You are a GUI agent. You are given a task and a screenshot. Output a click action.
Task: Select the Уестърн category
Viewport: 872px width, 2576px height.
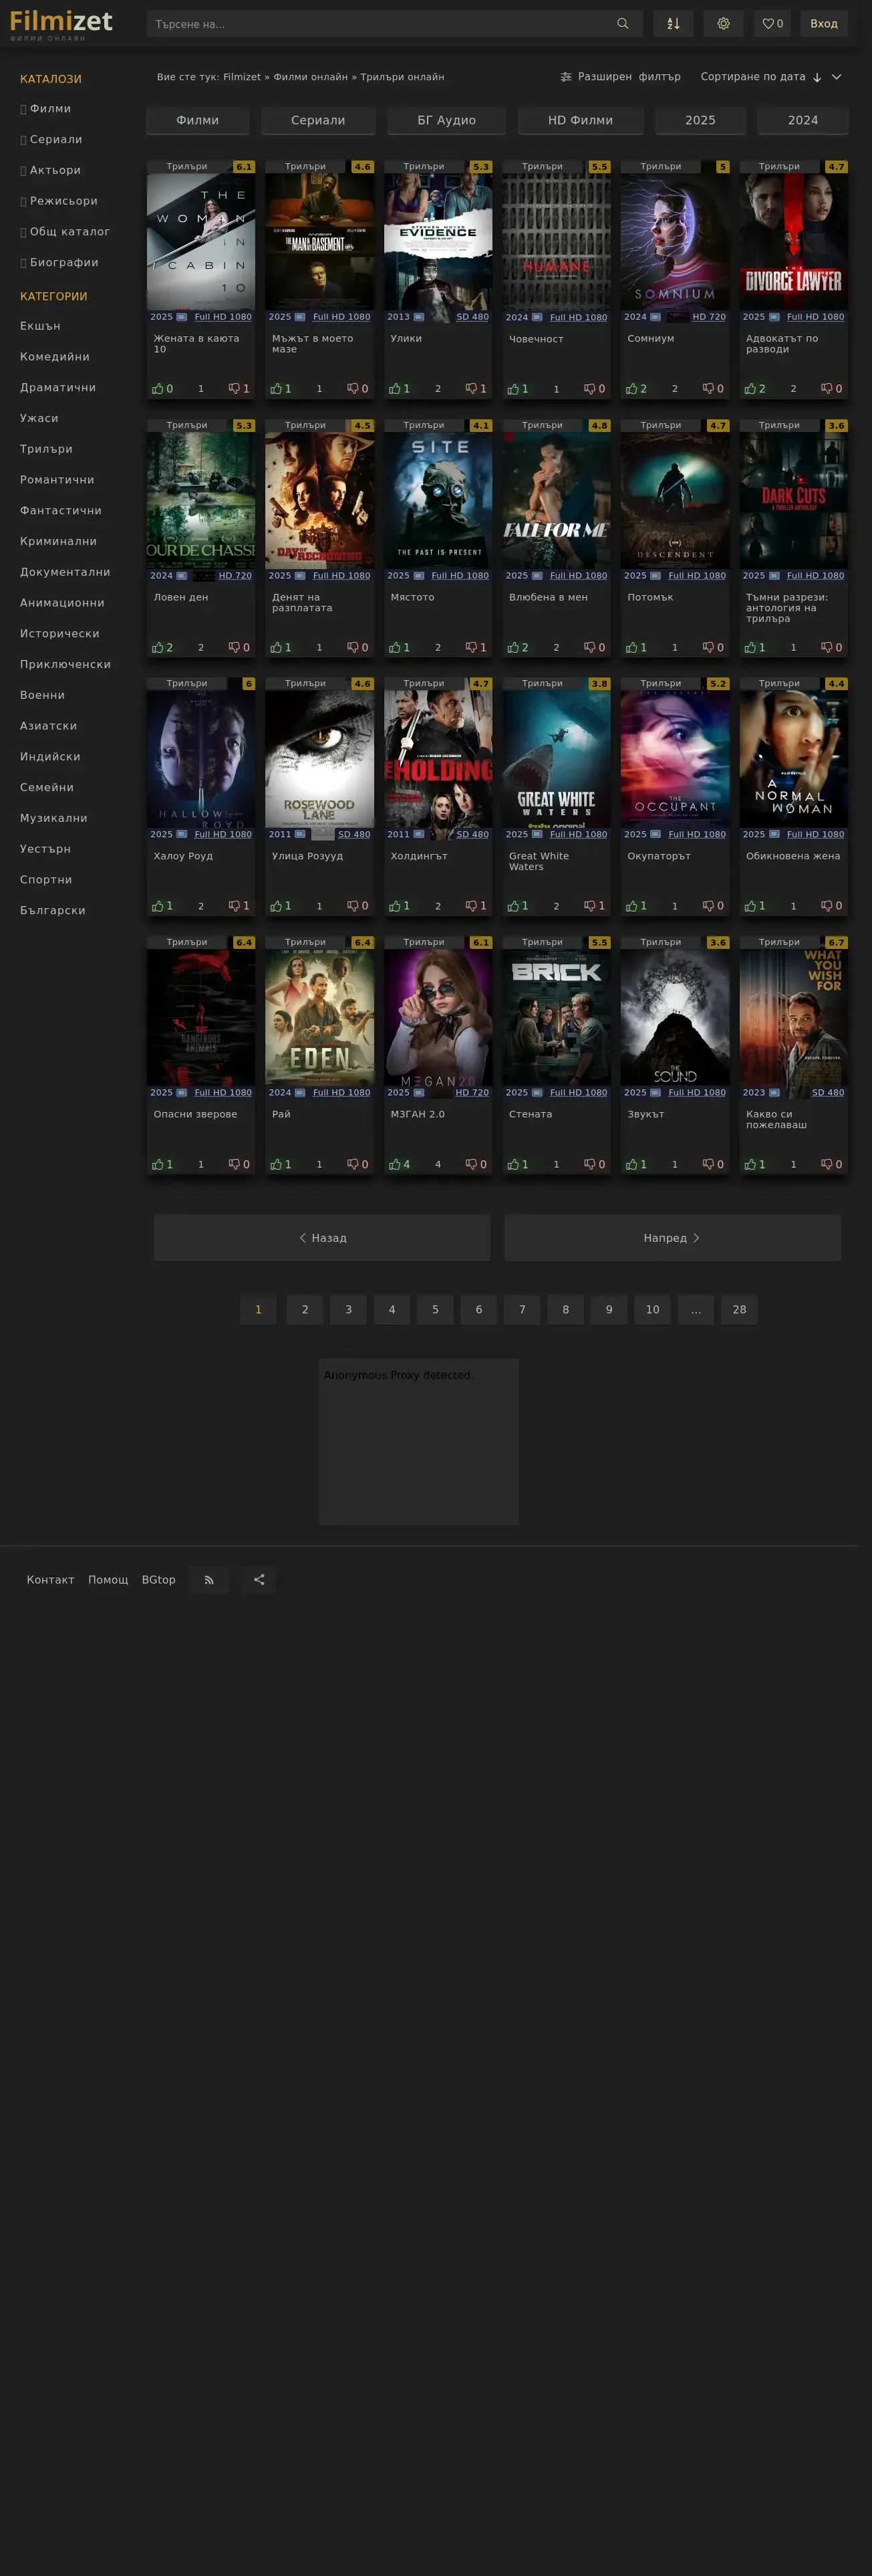pos(45,849)
